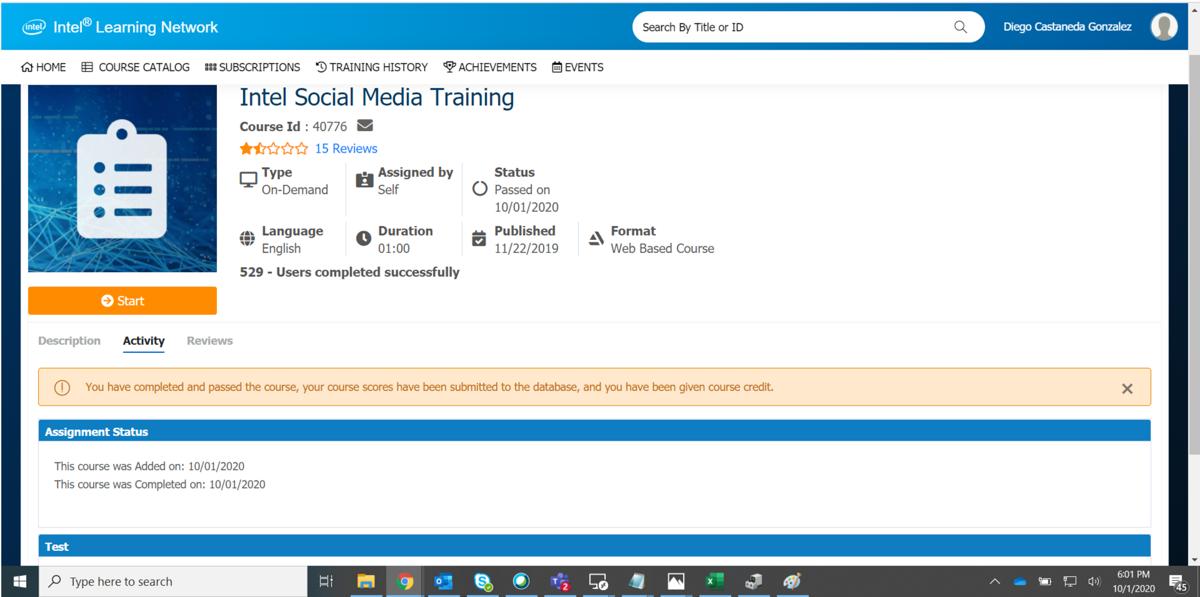
Task: Open the Course Catalog menu
Action: (x=136, y=67)
